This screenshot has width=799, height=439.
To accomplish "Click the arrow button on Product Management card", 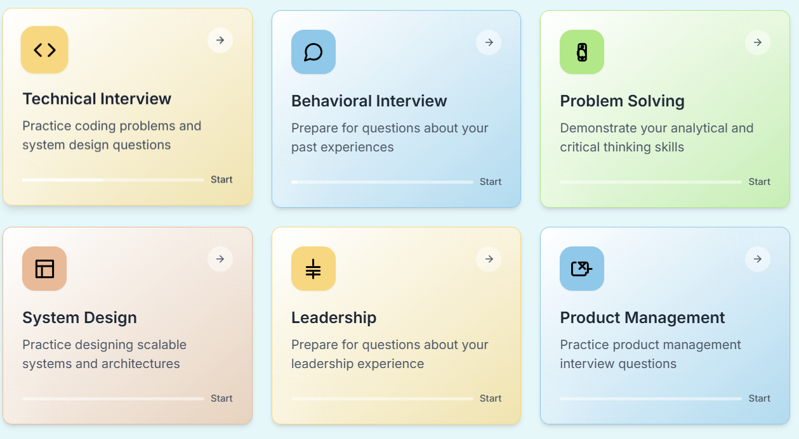I will (757, 258).
